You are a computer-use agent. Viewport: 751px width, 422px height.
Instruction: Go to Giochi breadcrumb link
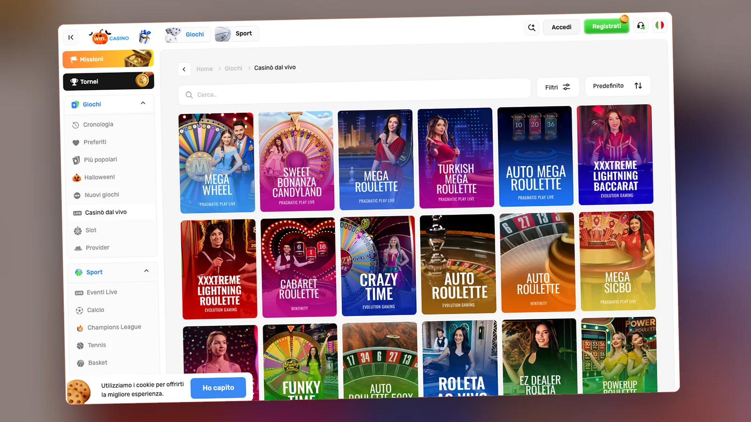233,68
